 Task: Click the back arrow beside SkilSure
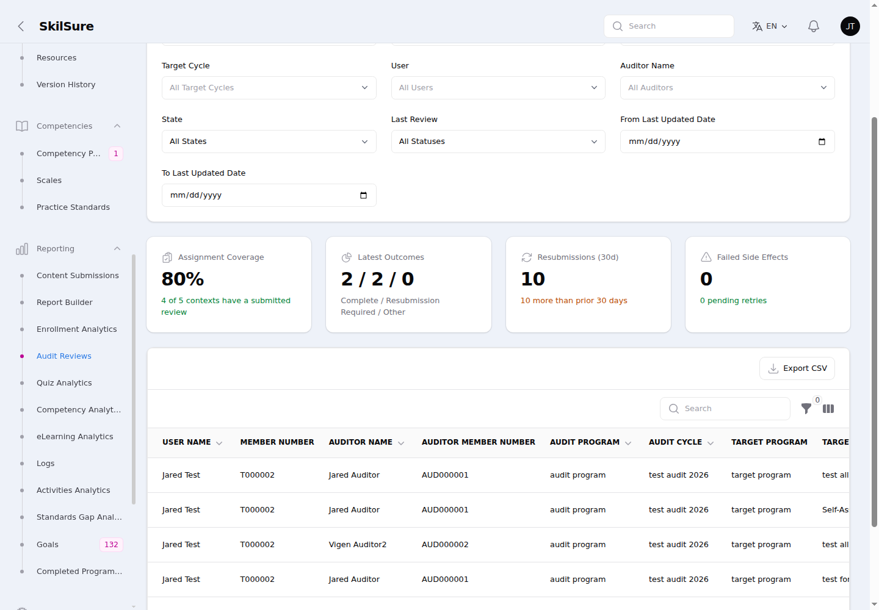[x=21, y=26]
